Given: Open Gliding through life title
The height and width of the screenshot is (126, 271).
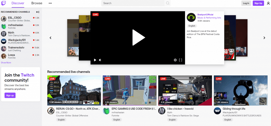Looking at the screenshot, I should [234, 109].
